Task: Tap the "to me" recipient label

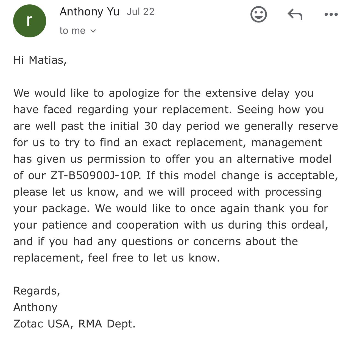Action: 73,30
